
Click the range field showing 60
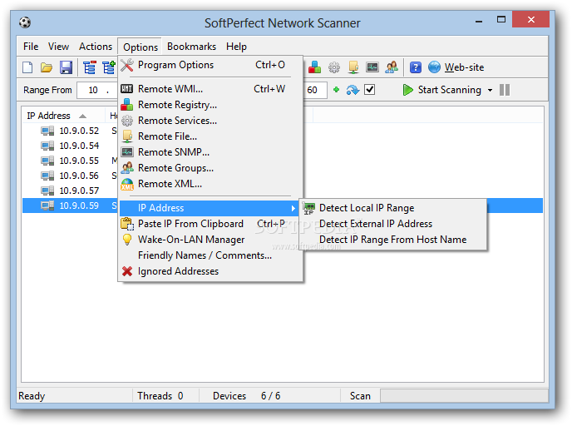314,90
